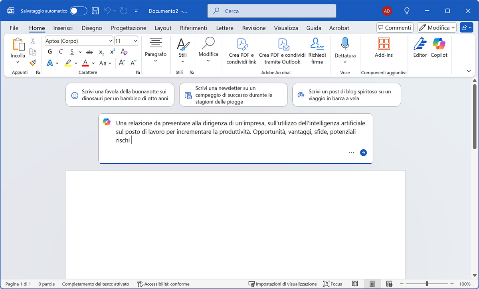
Task: Toggle strikethrough text formatting
Action: [89, 52]
